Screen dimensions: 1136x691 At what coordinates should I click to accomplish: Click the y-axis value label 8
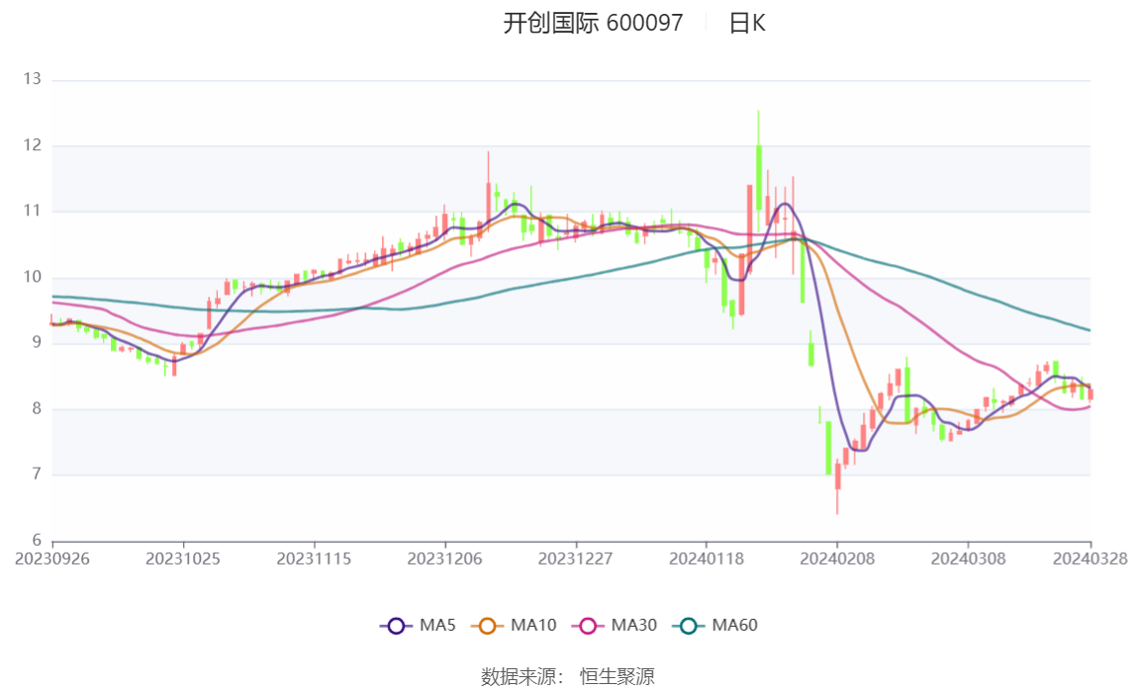coord(37,409)
